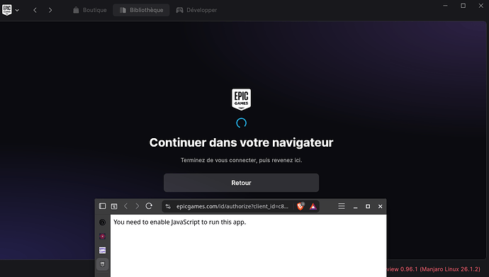
Task: Click the tab search icon in Brave toolbar
Action: [114, 206]
